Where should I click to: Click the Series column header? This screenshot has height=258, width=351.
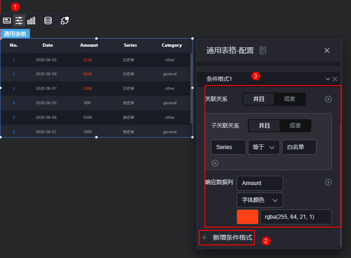tap(130, 45)
